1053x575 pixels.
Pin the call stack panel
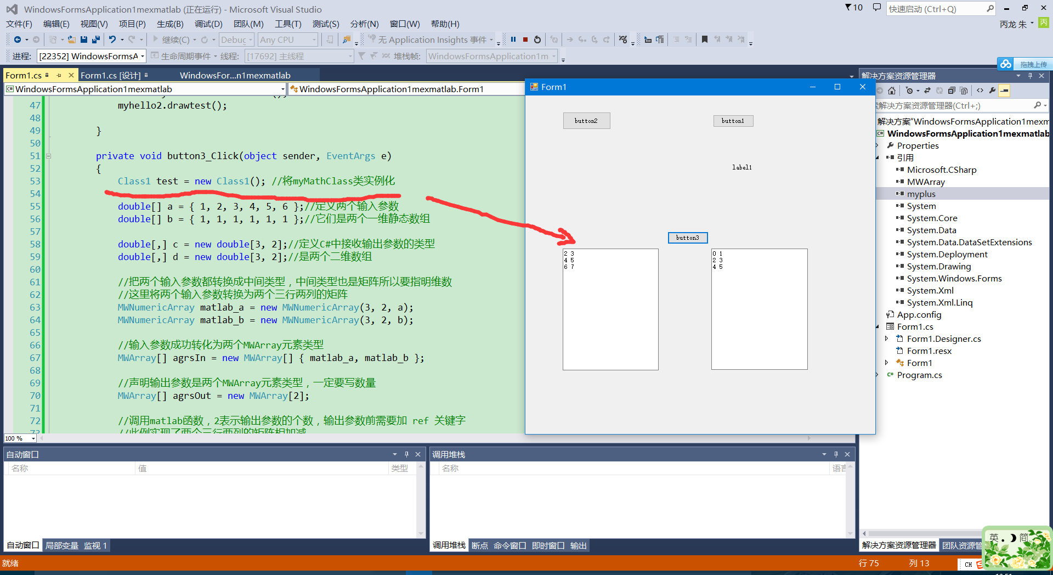836,454
